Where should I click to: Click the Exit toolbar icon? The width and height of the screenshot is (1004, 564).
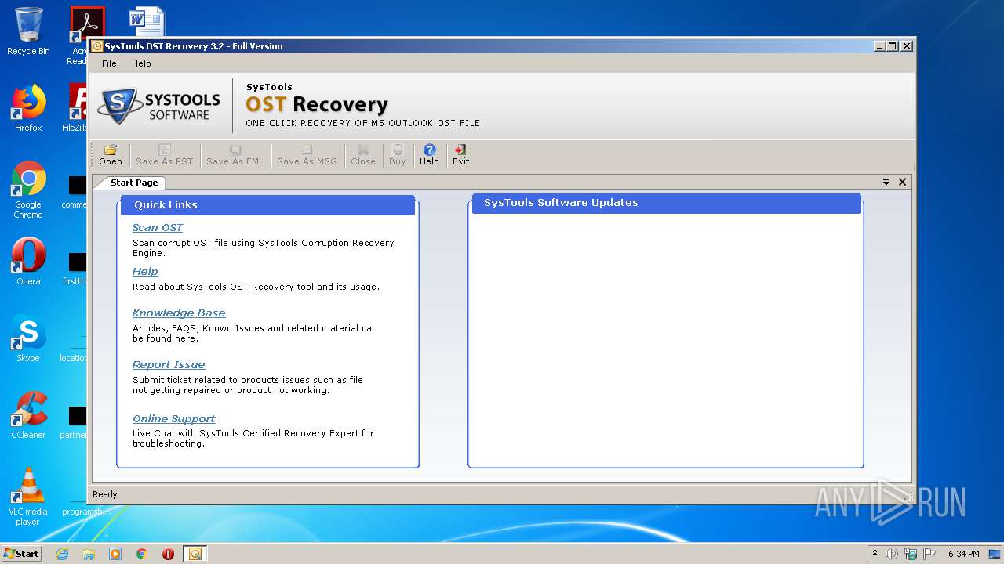tap(460, 155)
